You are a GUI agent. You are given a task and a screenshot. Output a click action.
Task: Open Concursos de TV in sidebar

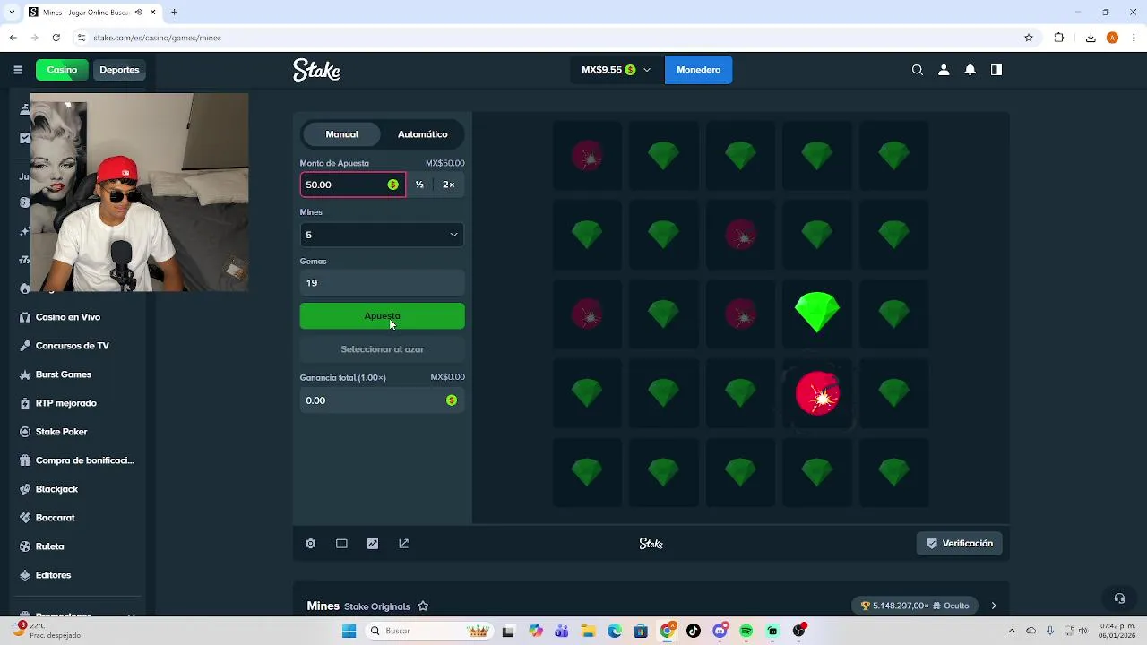[x=73, y=346]
